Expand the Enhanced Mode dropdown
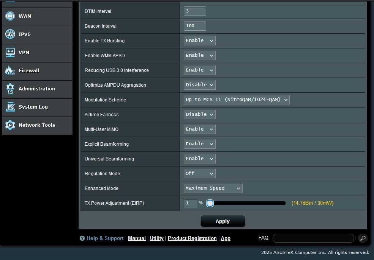Screen dimensions: 374x260 click(x=213, y=188)
